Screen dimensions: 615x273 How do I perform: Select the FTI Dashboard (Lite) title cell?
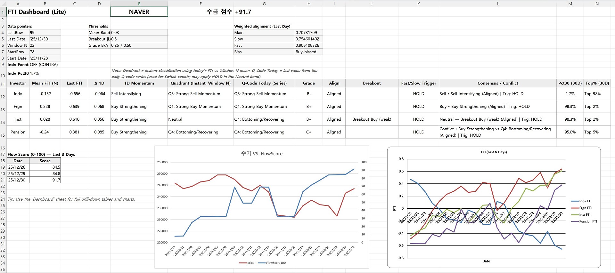[37, 12]
